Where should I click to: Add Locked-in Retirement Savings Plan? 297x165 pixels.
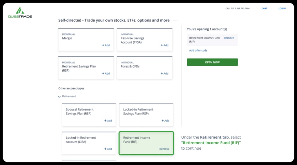click(x=165, y=121)
